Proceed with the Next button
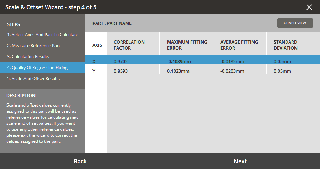 click(240, 161)
